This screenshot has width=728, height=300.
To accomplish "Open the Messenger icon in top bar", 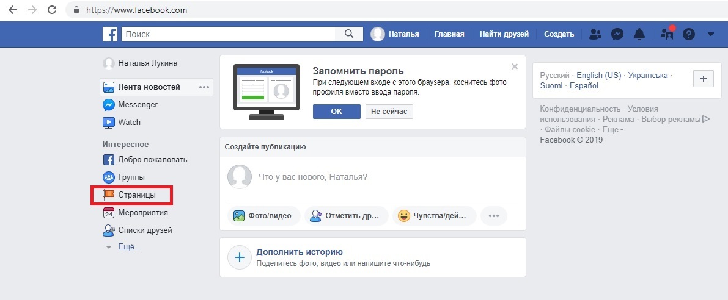I will click(617, 34).
